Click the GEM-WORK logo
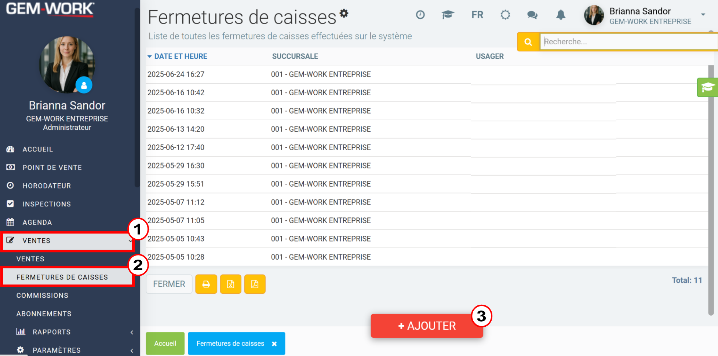The height and width of the screenshot is (356, 718). 50,9
